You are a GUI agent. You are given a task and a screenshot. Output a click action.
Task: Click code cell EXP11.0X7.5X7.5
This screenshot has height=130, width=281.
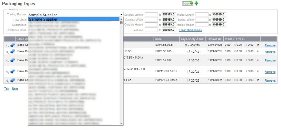(x=166, y=71)
